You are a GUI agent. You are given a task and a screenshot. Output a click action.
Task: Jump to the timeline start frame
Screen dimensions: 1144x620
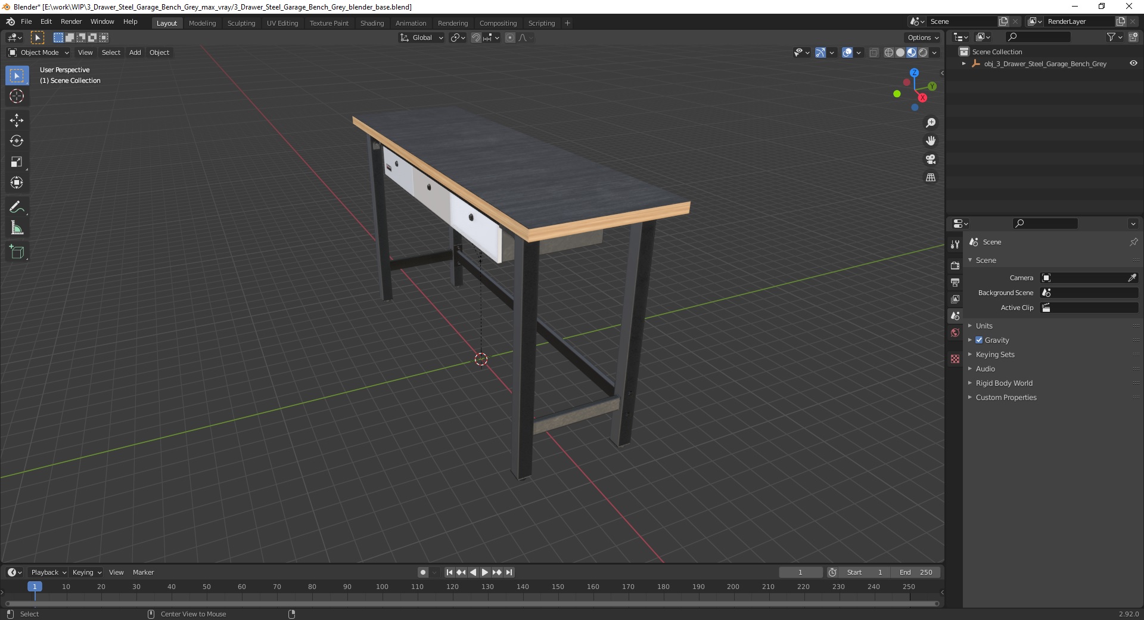click(x=449, y=572)
